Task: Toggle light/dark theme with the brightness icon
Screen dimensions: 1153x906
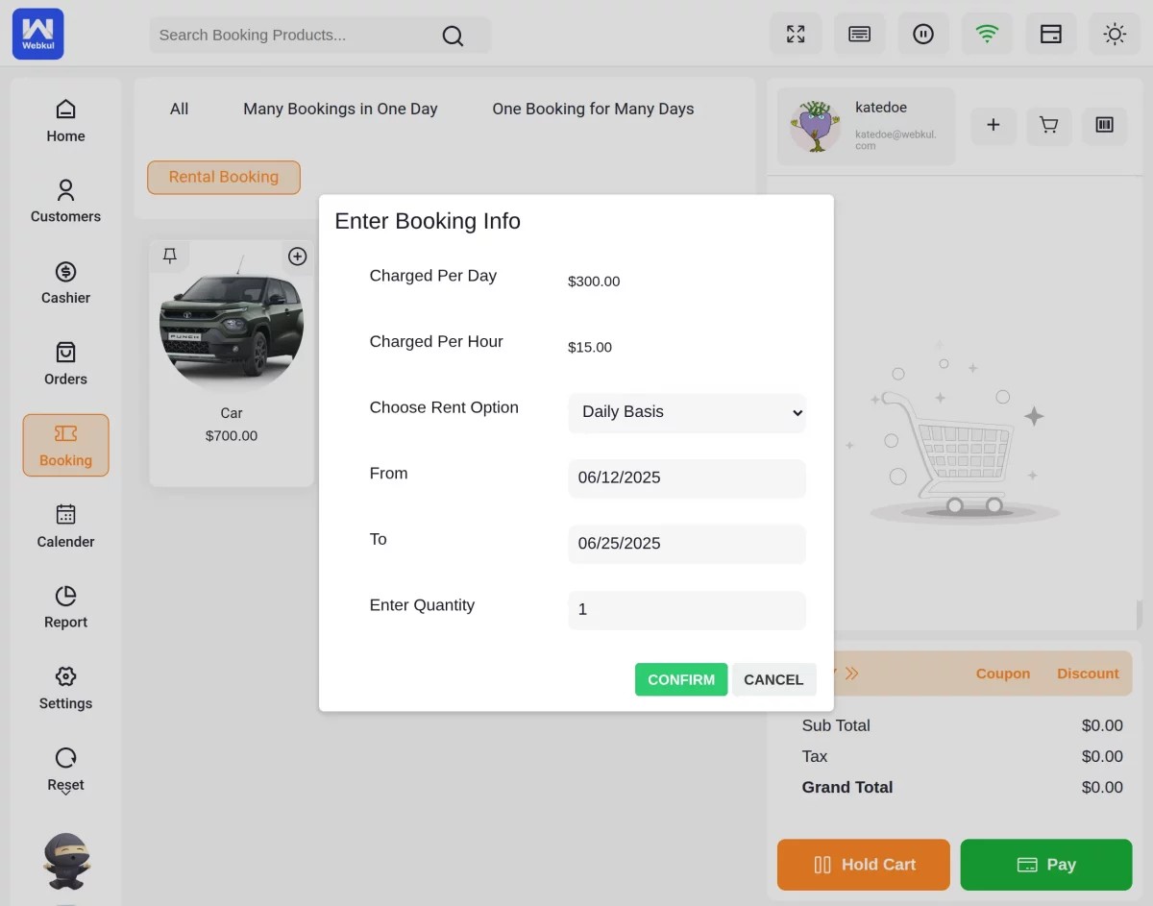Action: pyautogui.click(x=1115, y=34)
